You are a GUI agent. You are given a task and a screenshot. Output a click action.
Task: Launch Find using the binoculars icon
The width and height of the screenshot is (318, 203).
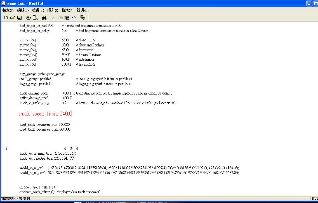point(44,18)
